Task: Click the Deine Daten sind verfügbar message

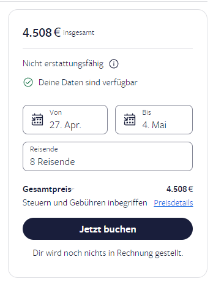Action: coord(88,83)
